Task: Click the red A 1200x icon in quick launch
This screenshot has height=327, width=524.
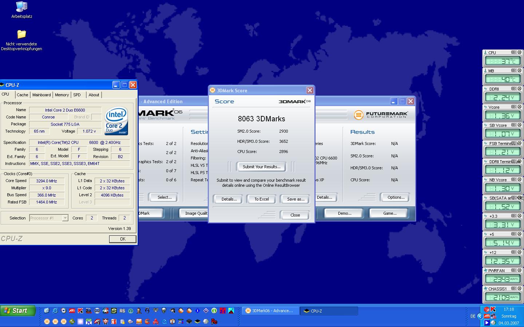Action: [156, 322]
